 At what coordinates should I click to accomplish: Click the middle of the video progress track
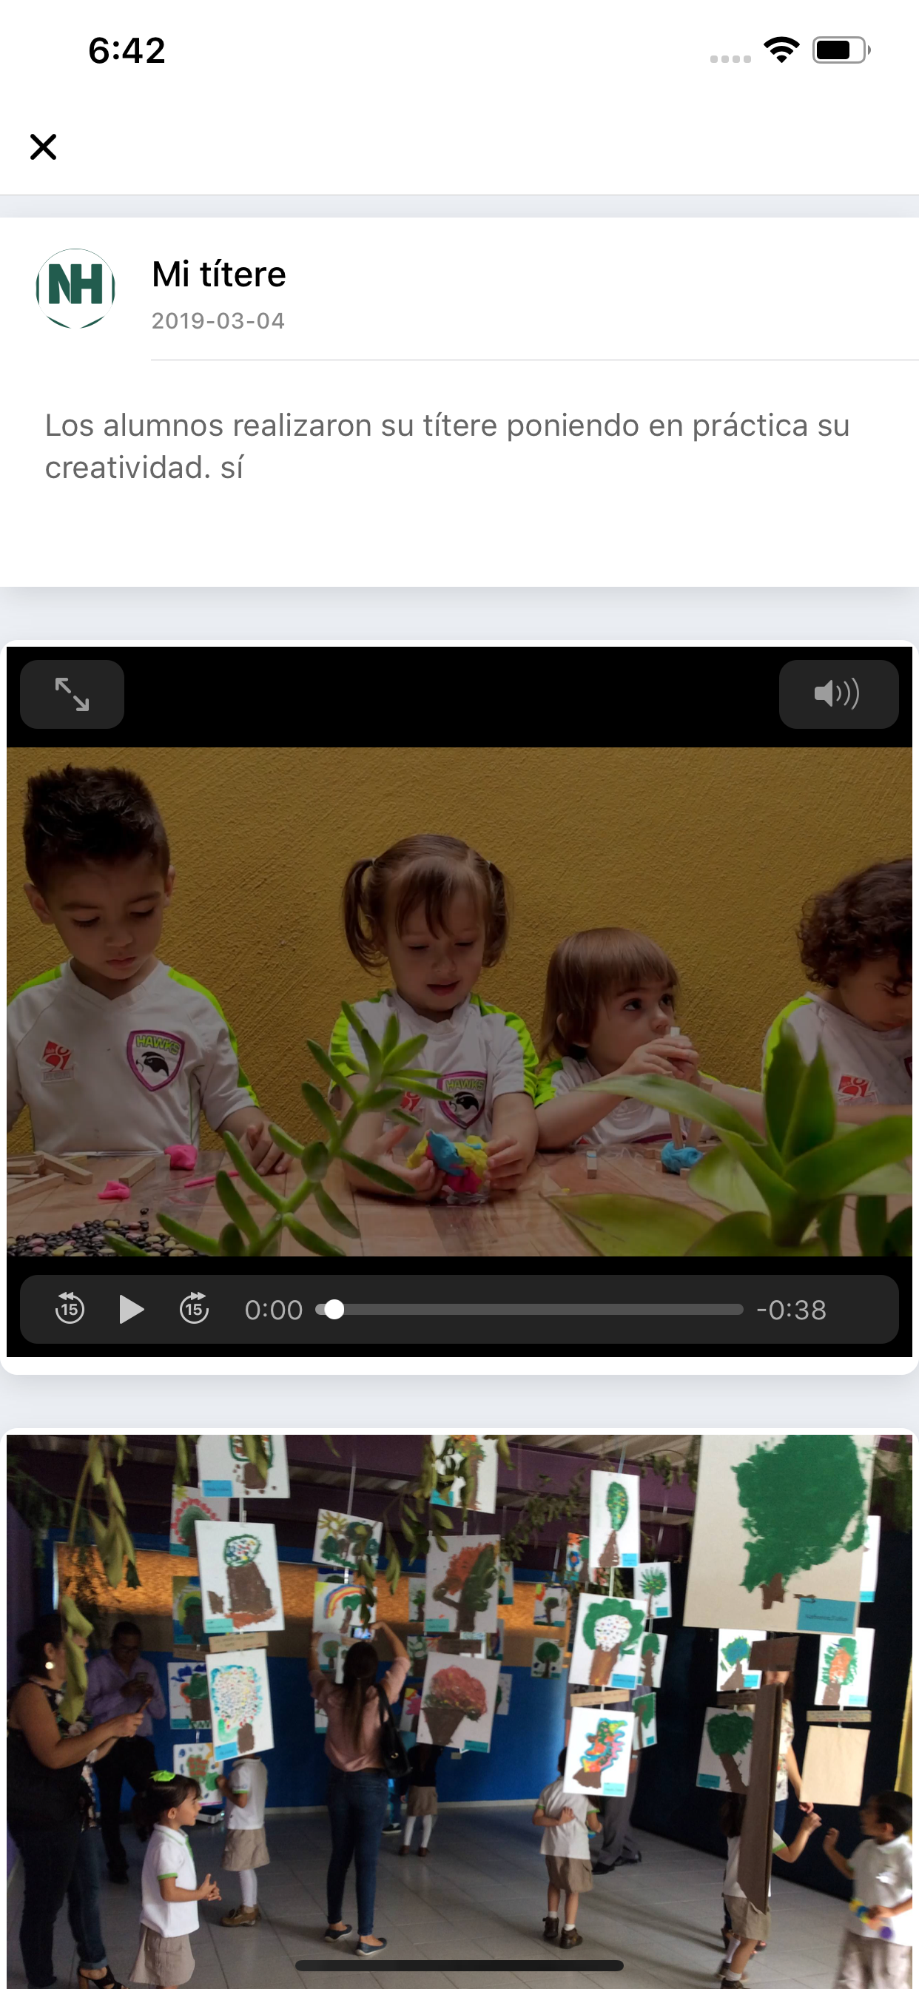pos(530,1310)
